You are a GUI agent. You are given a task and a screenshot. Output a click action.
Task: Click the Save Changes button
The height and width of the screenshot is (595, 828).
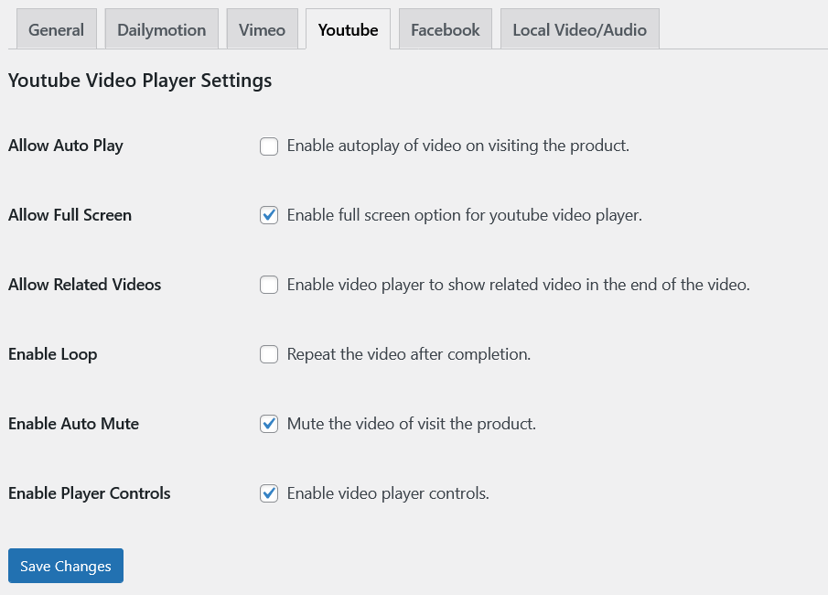(x=66, y=566)
